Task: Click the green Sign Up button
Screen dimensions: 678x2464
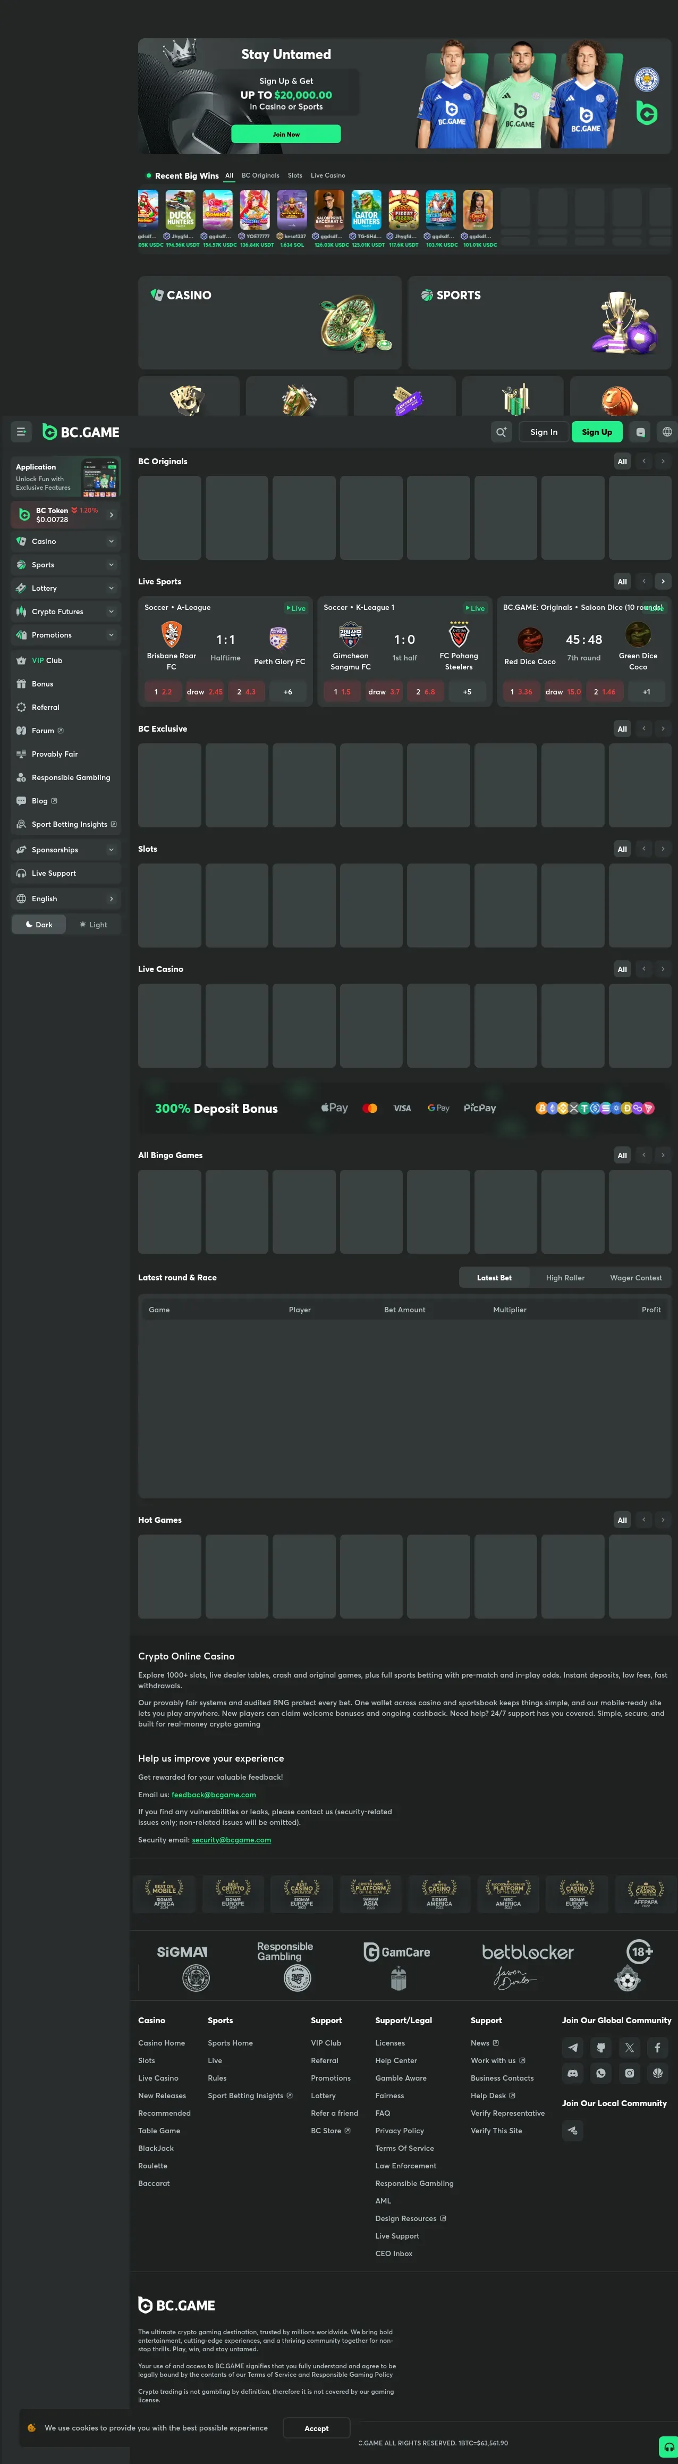Action: (597, 431)
